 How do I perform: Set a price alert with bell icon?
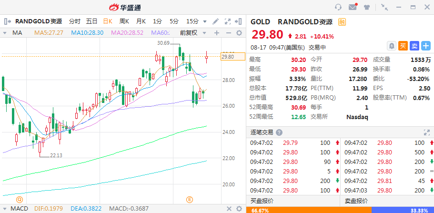pyautogui.click(x=392, y=46)
